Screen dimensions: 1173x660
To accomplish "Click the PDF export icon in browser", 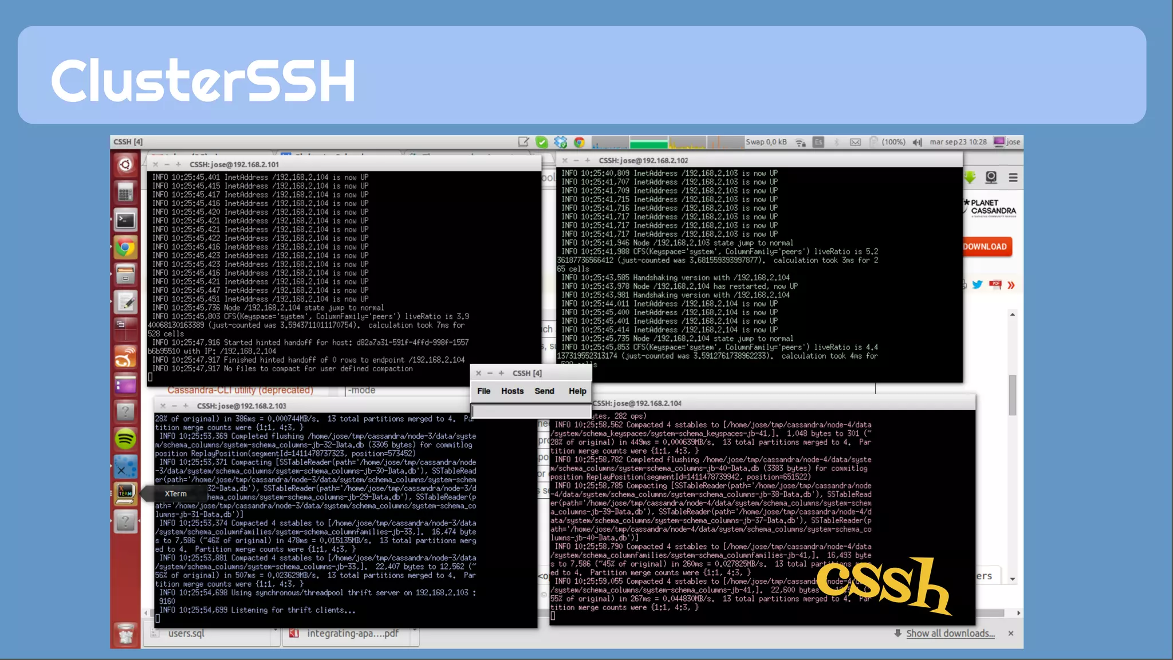I will 995,285.
